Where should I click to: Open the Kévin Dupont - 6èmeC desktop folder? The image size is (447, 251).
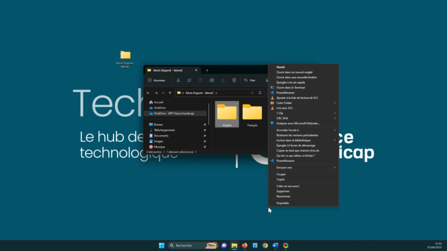click(125, 56)
